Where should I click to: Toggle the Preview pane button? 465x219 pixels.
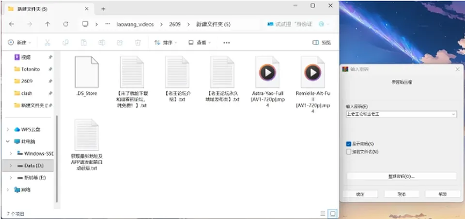click(x=322, y=43)
